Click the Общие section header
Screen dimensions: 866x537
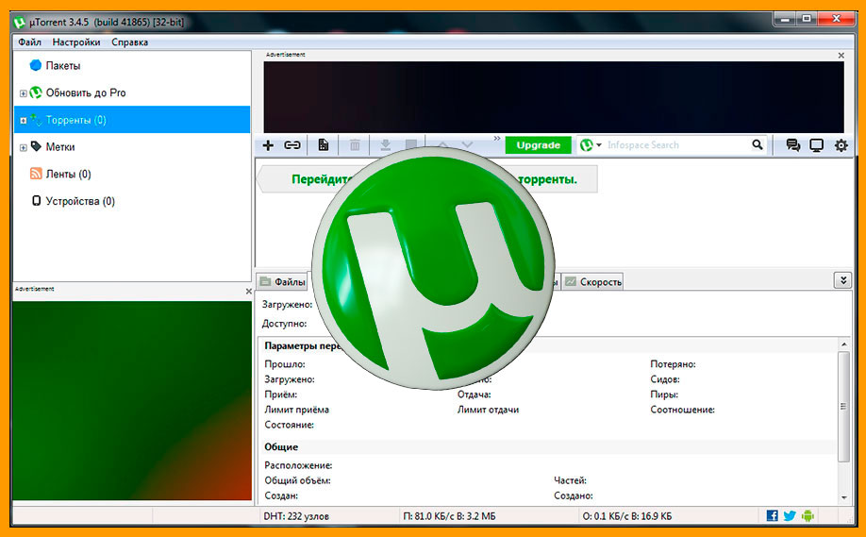tap(281, 447)
